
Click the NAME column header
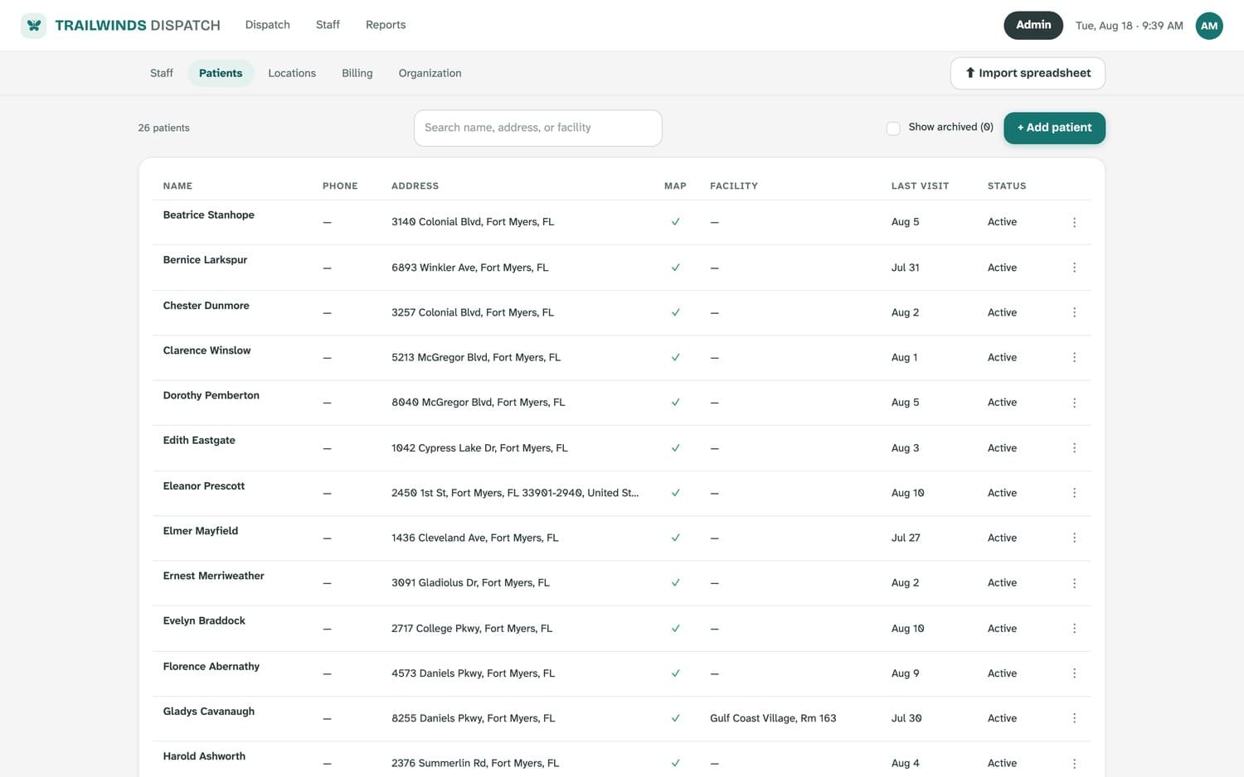click(177, 186)
